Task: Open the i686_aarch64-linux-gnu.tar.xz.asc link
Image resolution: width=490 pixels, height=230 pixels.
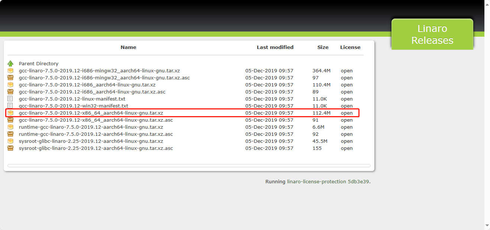Action: 92,92
